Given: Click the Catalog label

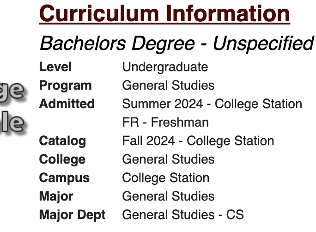Looking at the screenshot, I should (62, 141).
